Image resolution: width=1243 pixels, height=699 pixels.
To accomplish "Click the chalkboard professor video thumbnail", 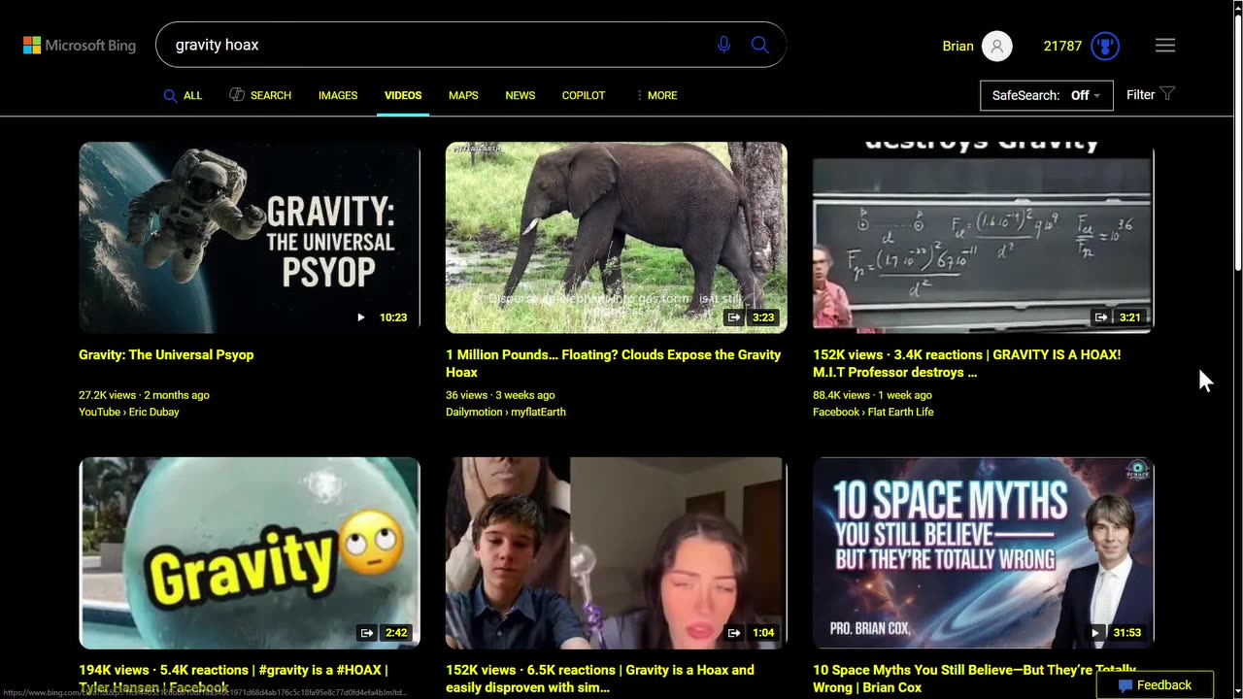I will pyautogui.click(x=983, y=238).
